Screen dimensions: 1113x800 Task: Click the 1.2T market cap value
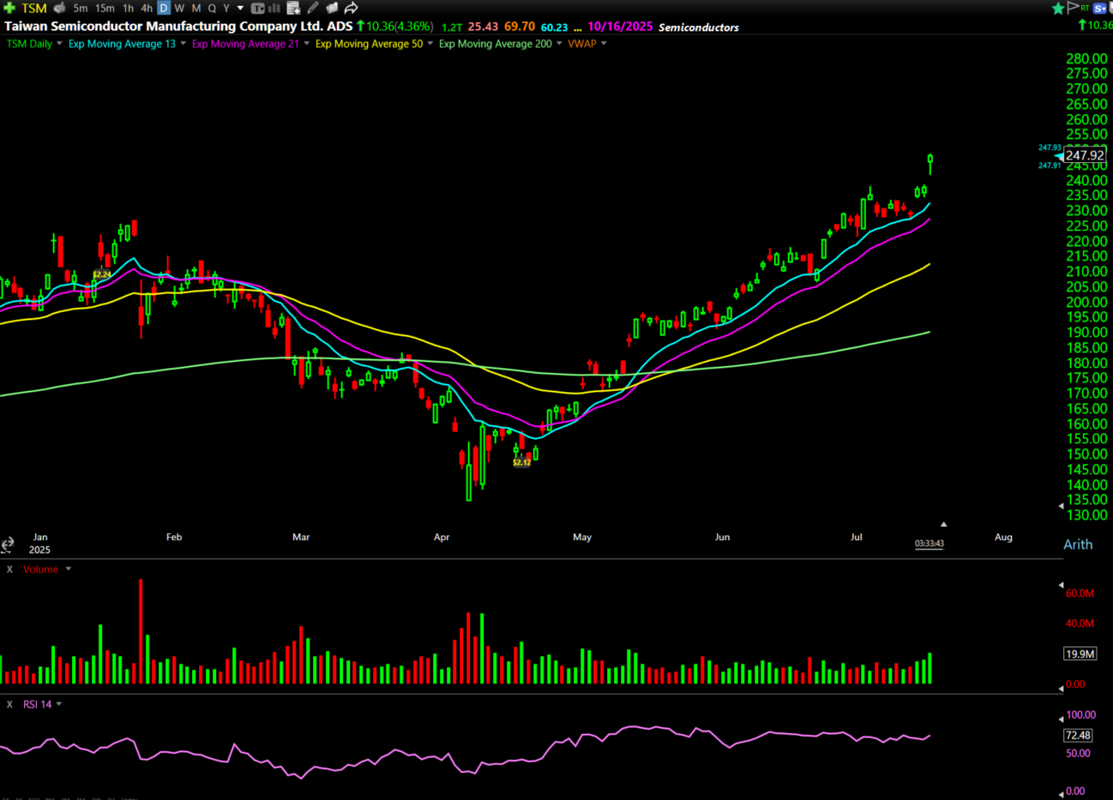(x=452, y=27)
